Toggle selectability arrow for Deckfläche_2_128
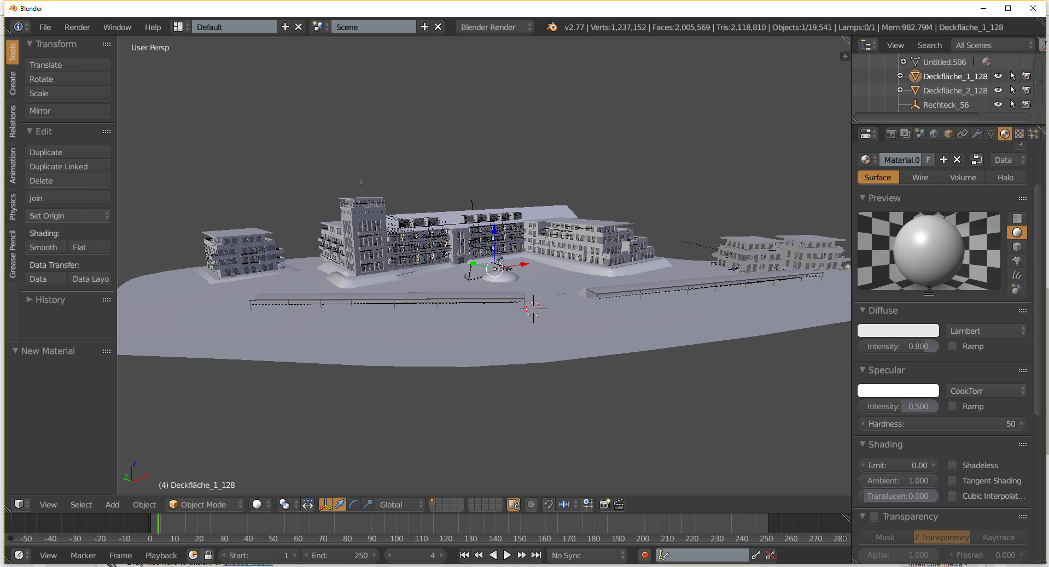The width and height of the screenshot is (1049, 567). [1012, 90]
